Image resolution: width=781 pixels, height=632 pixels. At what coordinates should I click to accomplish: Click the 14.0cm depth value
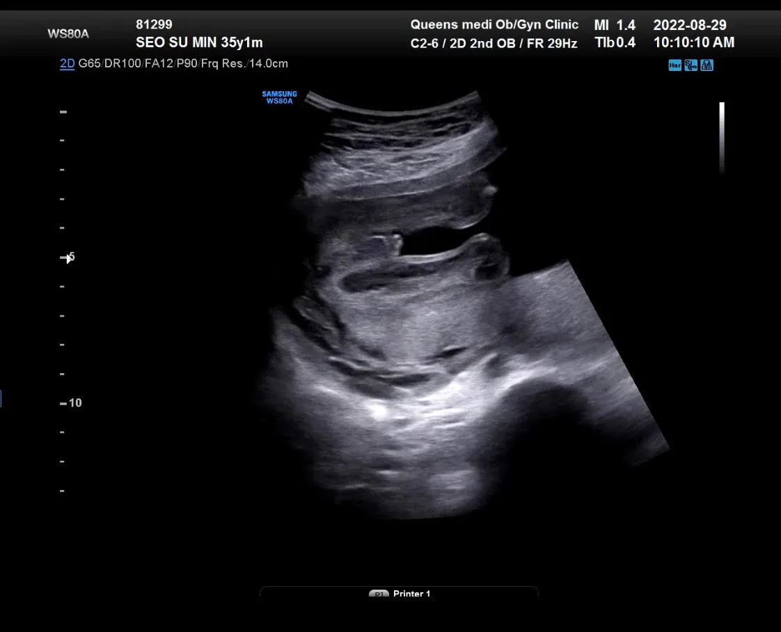[269, 64]
